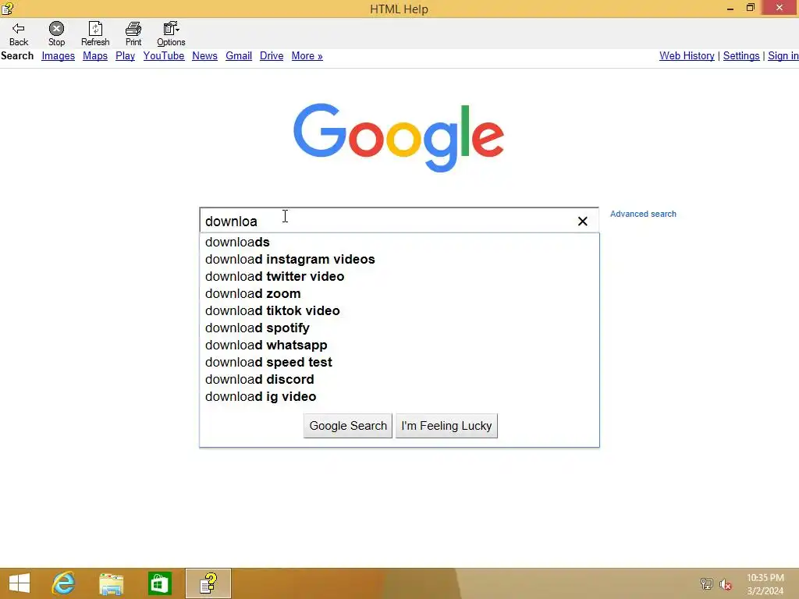
Task: Select the downloads suggestion
Action: (399, 242)
